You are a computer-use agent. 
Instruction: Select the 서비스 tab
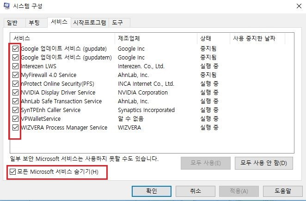pos(59,22)
